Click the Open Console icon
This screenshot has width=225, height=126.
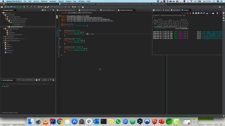pyautogui.click(x=213, y=13)
